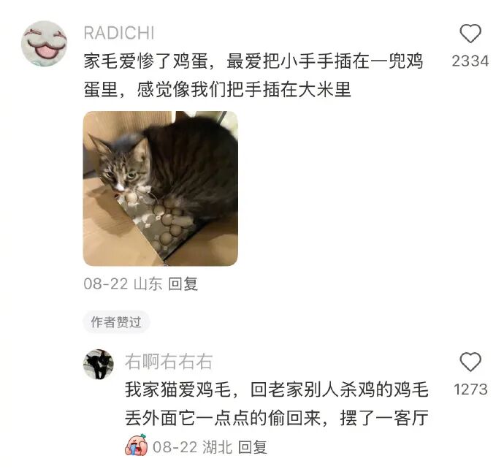Open RADICHI's smiling face avatar
The image size is (504, 472).
click(x=45, y=43)
